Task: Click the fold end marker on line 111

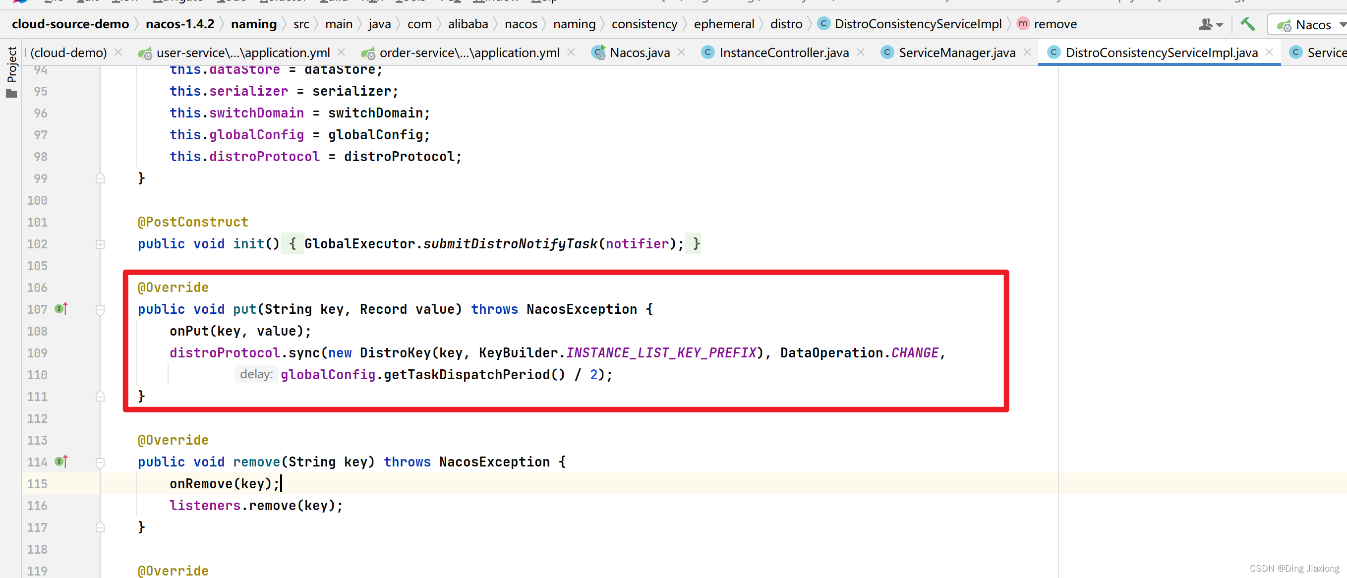Action: pyautogui.click(x=101, y=397)
